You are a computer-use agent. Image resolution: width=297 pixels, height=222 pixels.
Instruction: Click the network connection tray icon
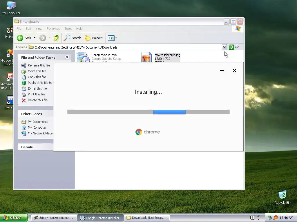[270, 218]
